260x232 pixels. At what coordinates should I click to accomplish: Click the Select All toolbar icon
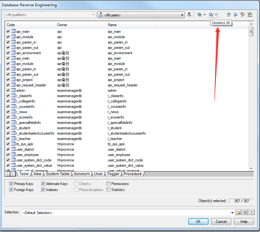(x=199, y=15)
